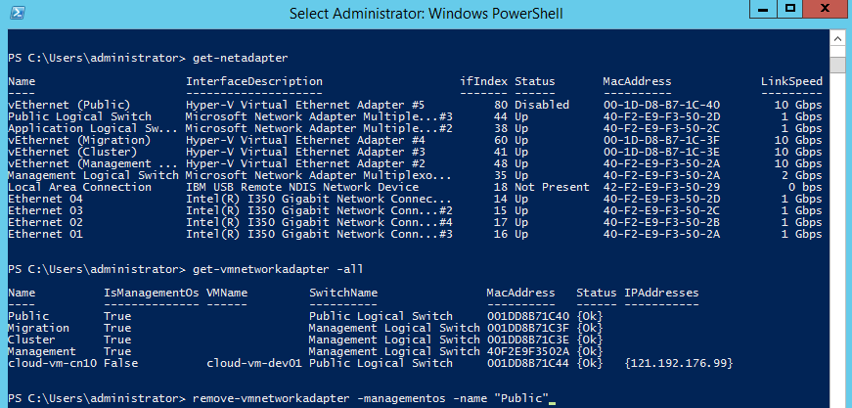The width and height of the screenshot is (852, 408).
Task: Click the 'Ethernet 01' adapter name
Action: click(x=45, y=234)
